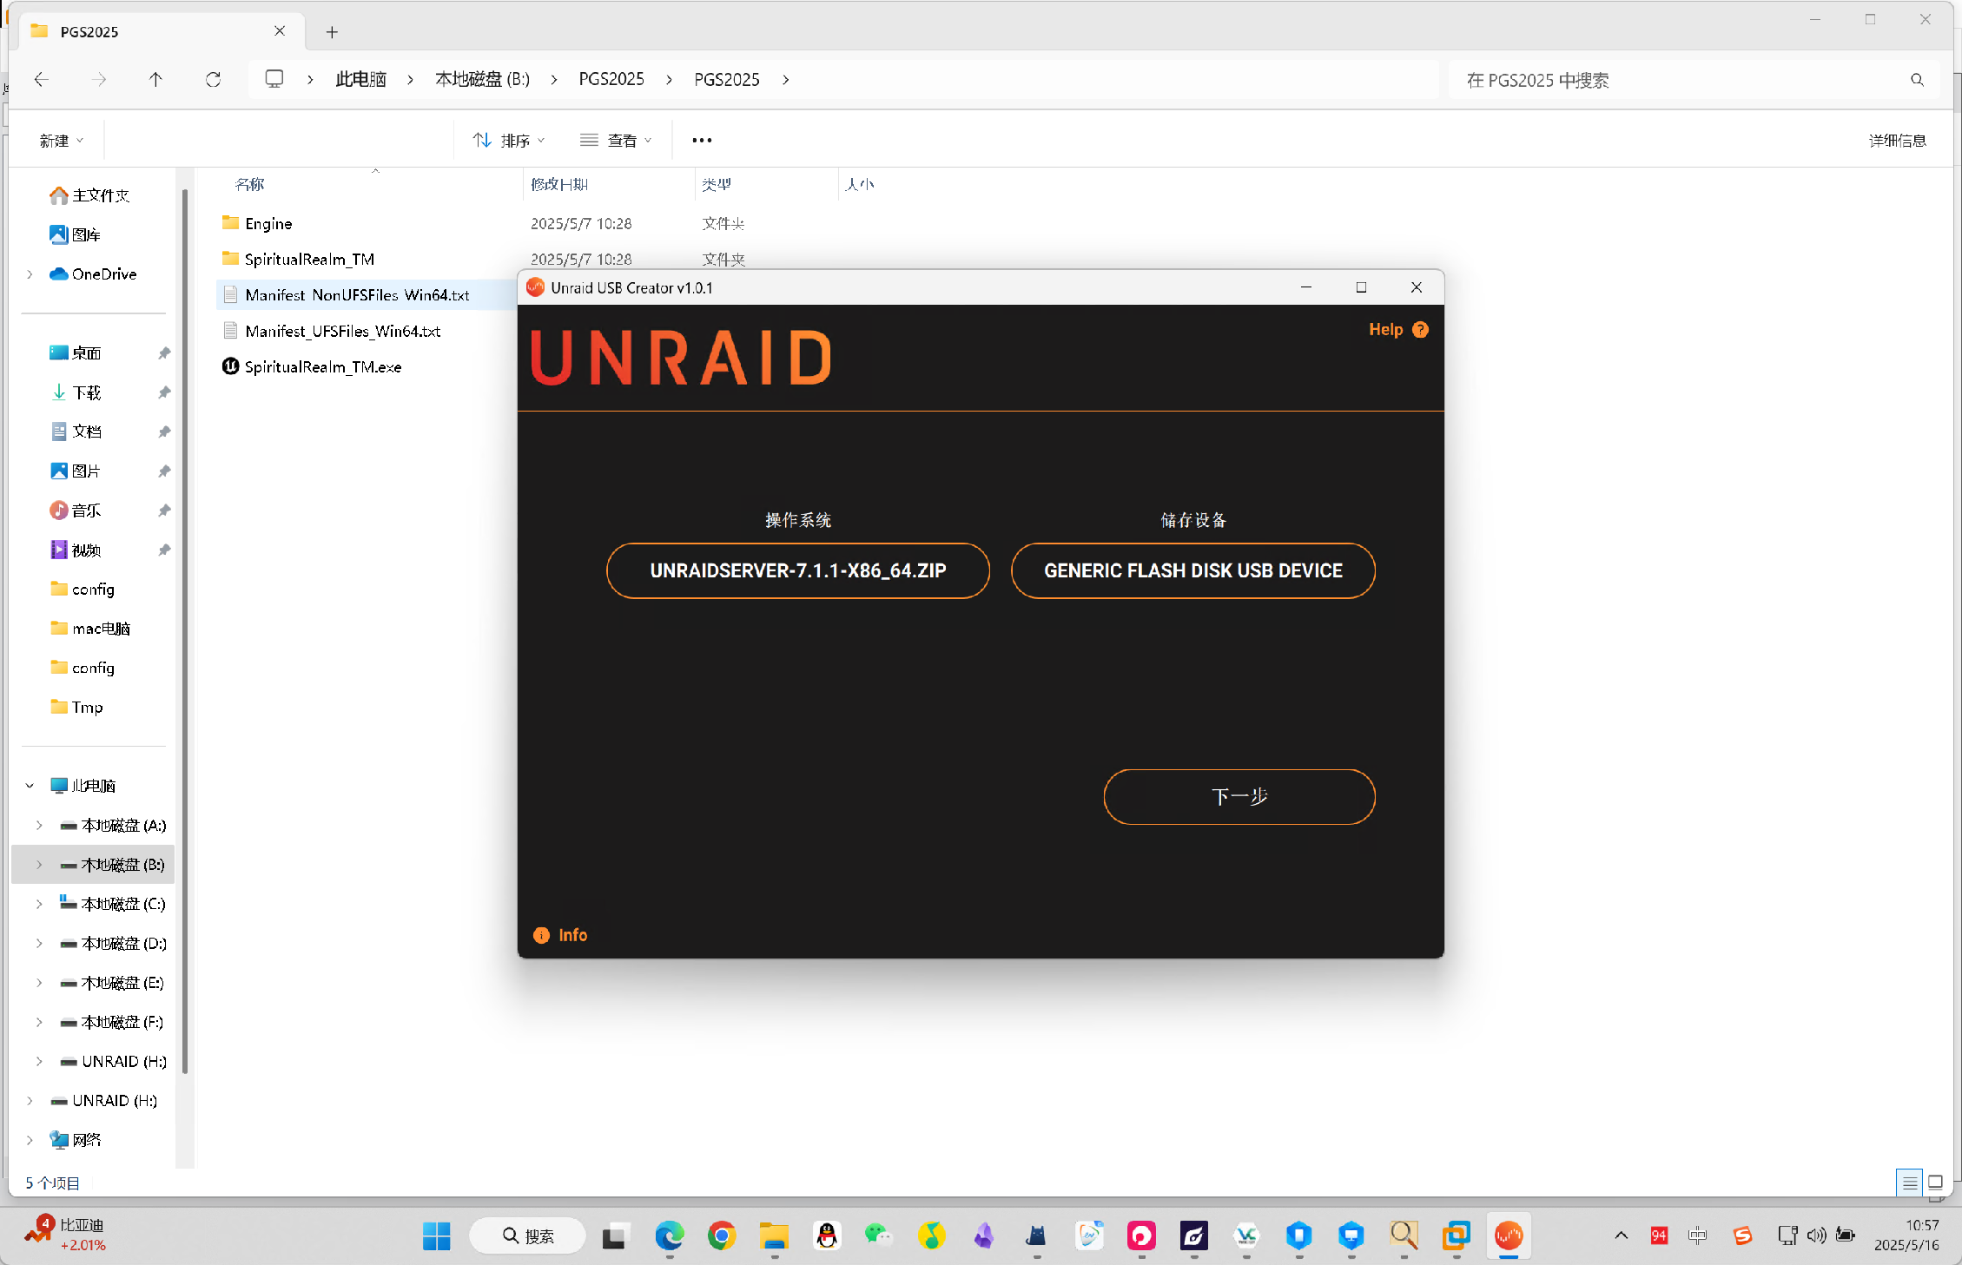Click the Windows Start icon
This screenshot has width=1962, height=1265.
coord(436,1235)
